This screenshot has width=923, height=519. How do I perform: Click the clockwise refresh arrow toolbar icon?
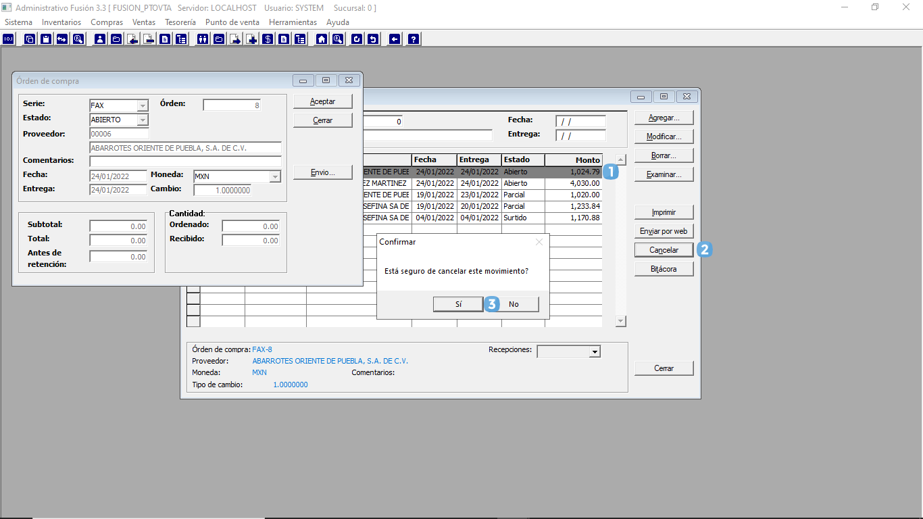coord(357,39)
